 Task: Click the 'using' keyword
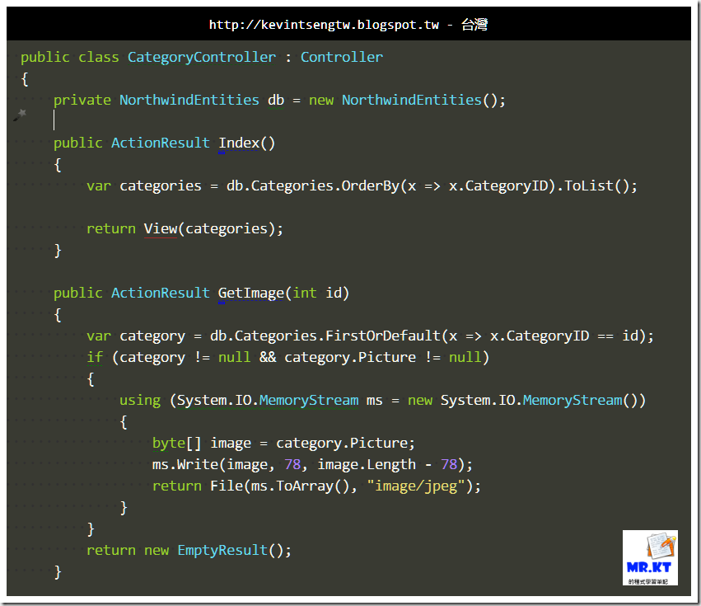pyautogui.click(x=140, y=401)
